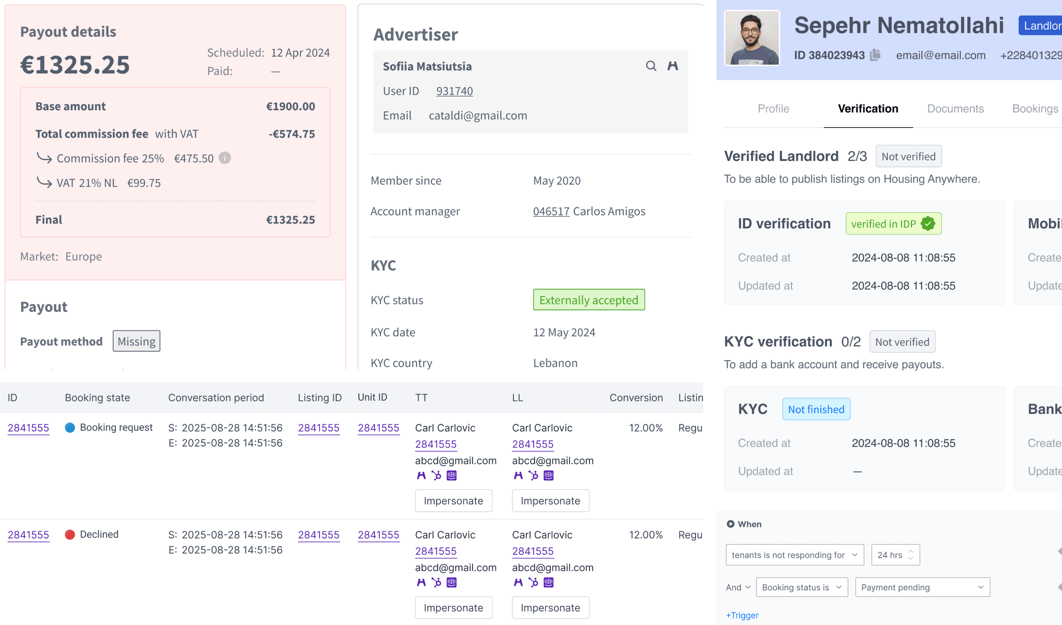Click the impersonate icon in the Advertiser card
This screenshot has height=625, width=1062.
(x=673, y=66)
